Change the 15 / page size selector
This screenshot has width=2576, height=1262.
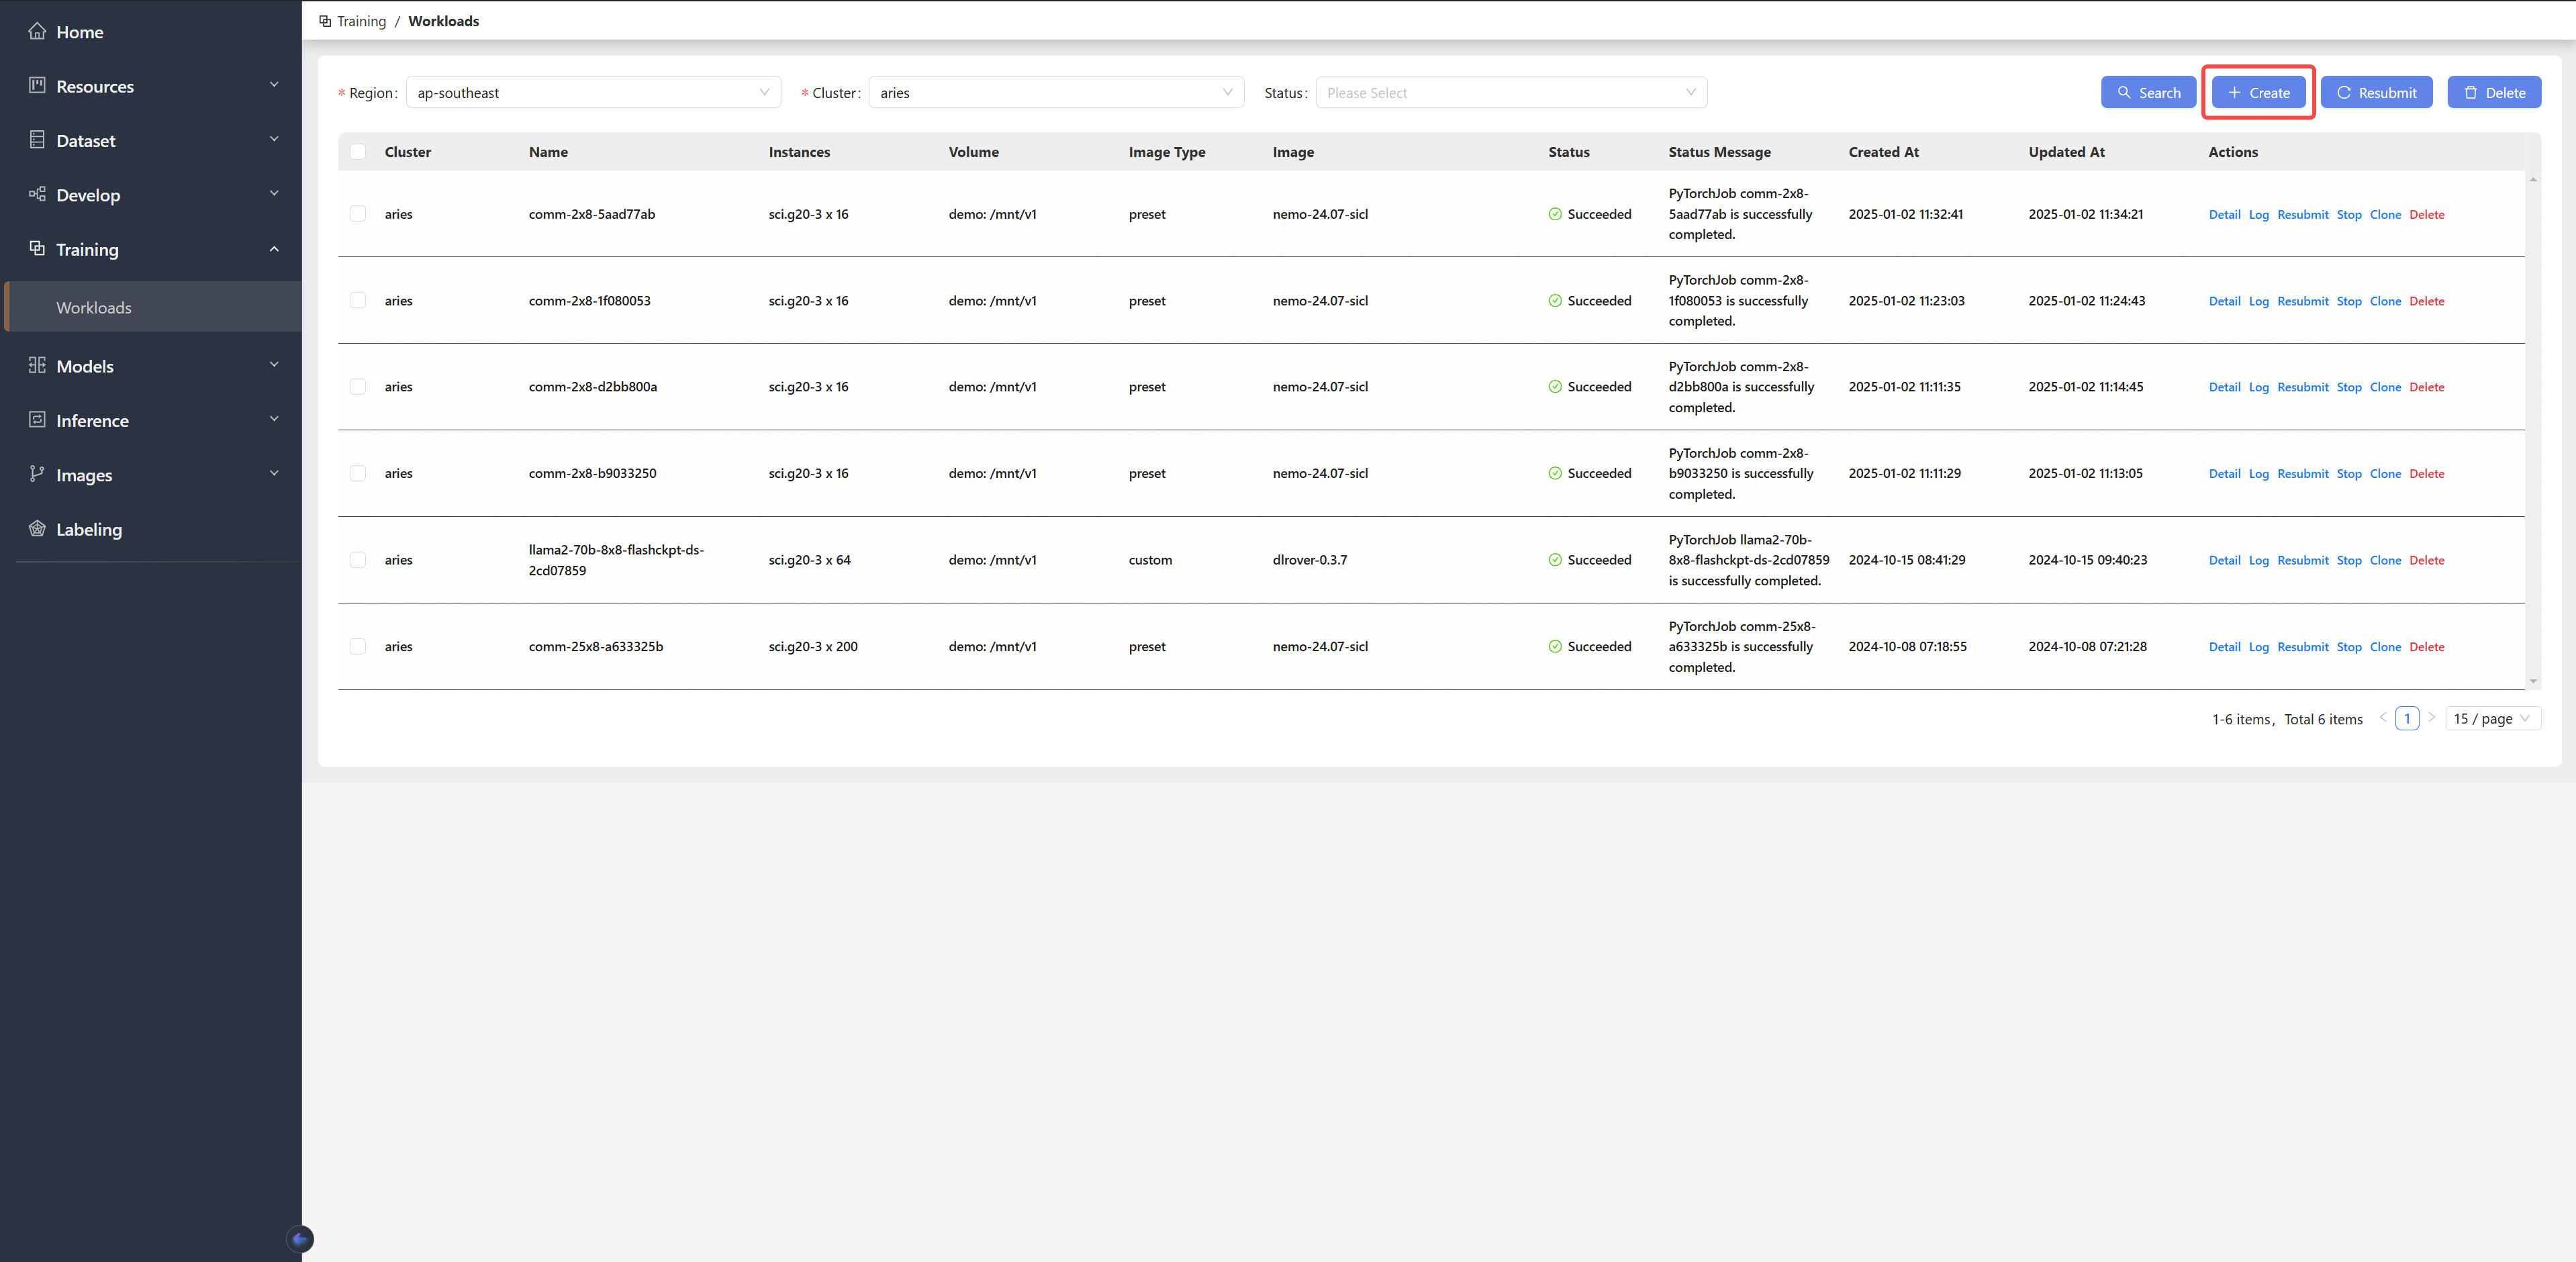click(2492, 718)
